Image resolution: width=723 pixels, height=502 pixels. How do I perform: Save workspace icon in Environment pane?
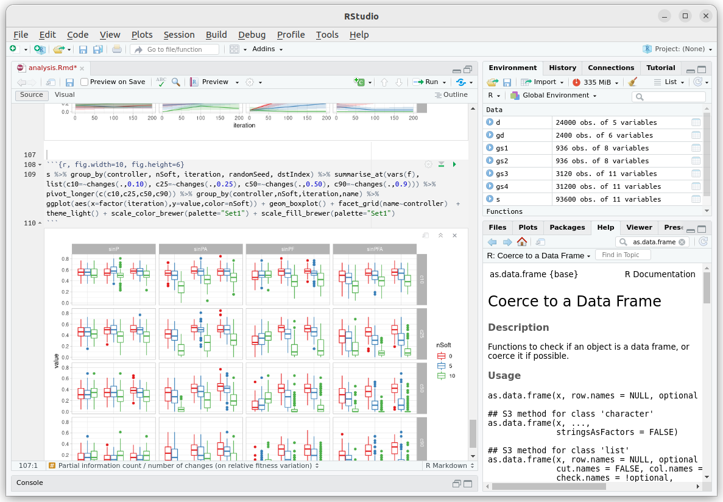tap(507, 82)
